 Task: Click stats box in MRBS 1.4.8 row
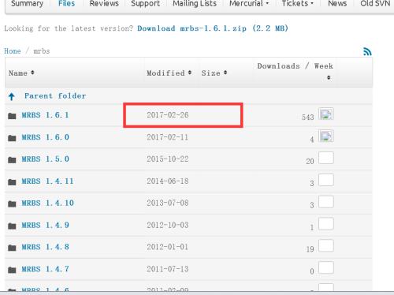point(326,245)
